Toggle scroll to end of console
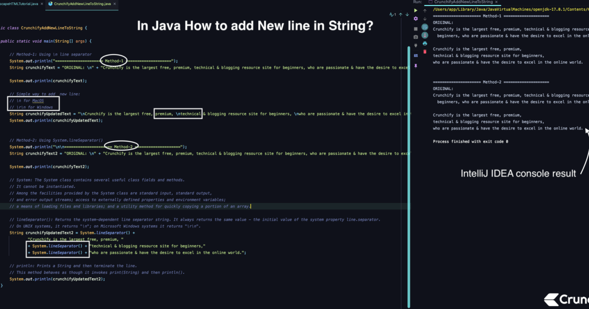The height and width of the screenshot is (309, 589). pyautogui.click(x=425, y=35)
